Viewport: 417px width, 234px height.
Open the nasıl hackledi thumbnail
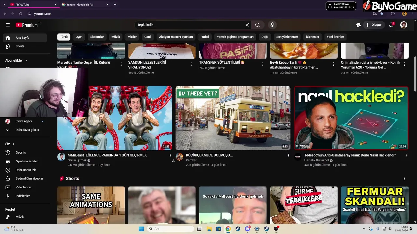coord(351,118)
